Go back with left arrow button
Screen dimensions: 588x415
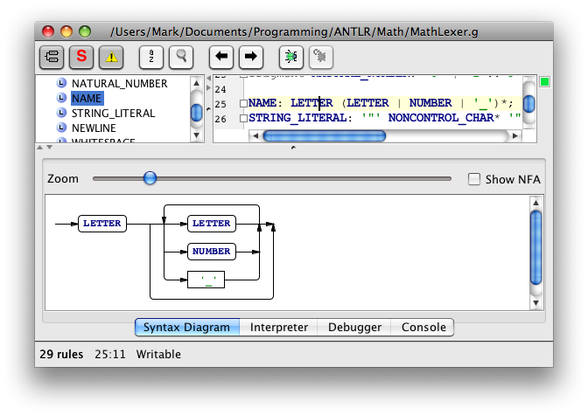pyautogui.click(x=221, y=57)
